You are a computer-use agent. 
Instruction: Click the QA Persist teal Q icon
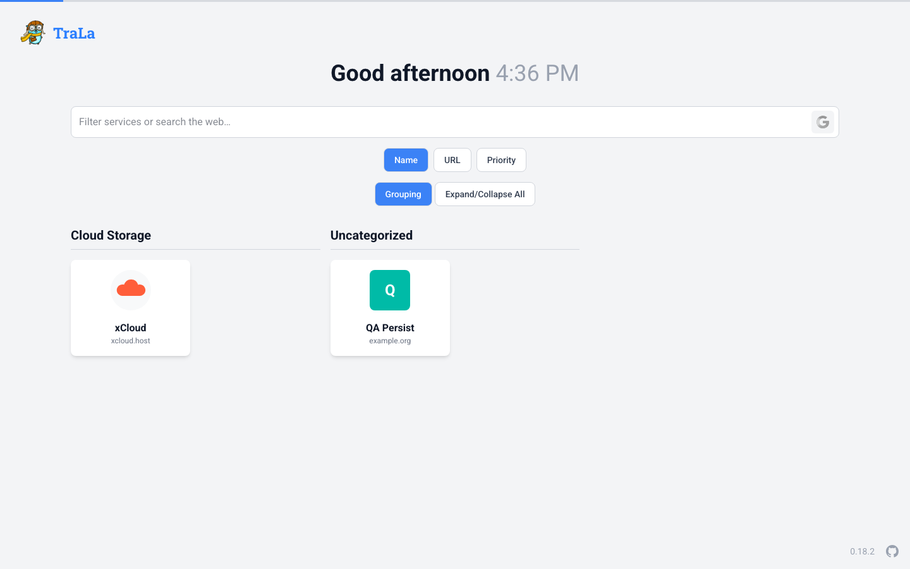390,290
